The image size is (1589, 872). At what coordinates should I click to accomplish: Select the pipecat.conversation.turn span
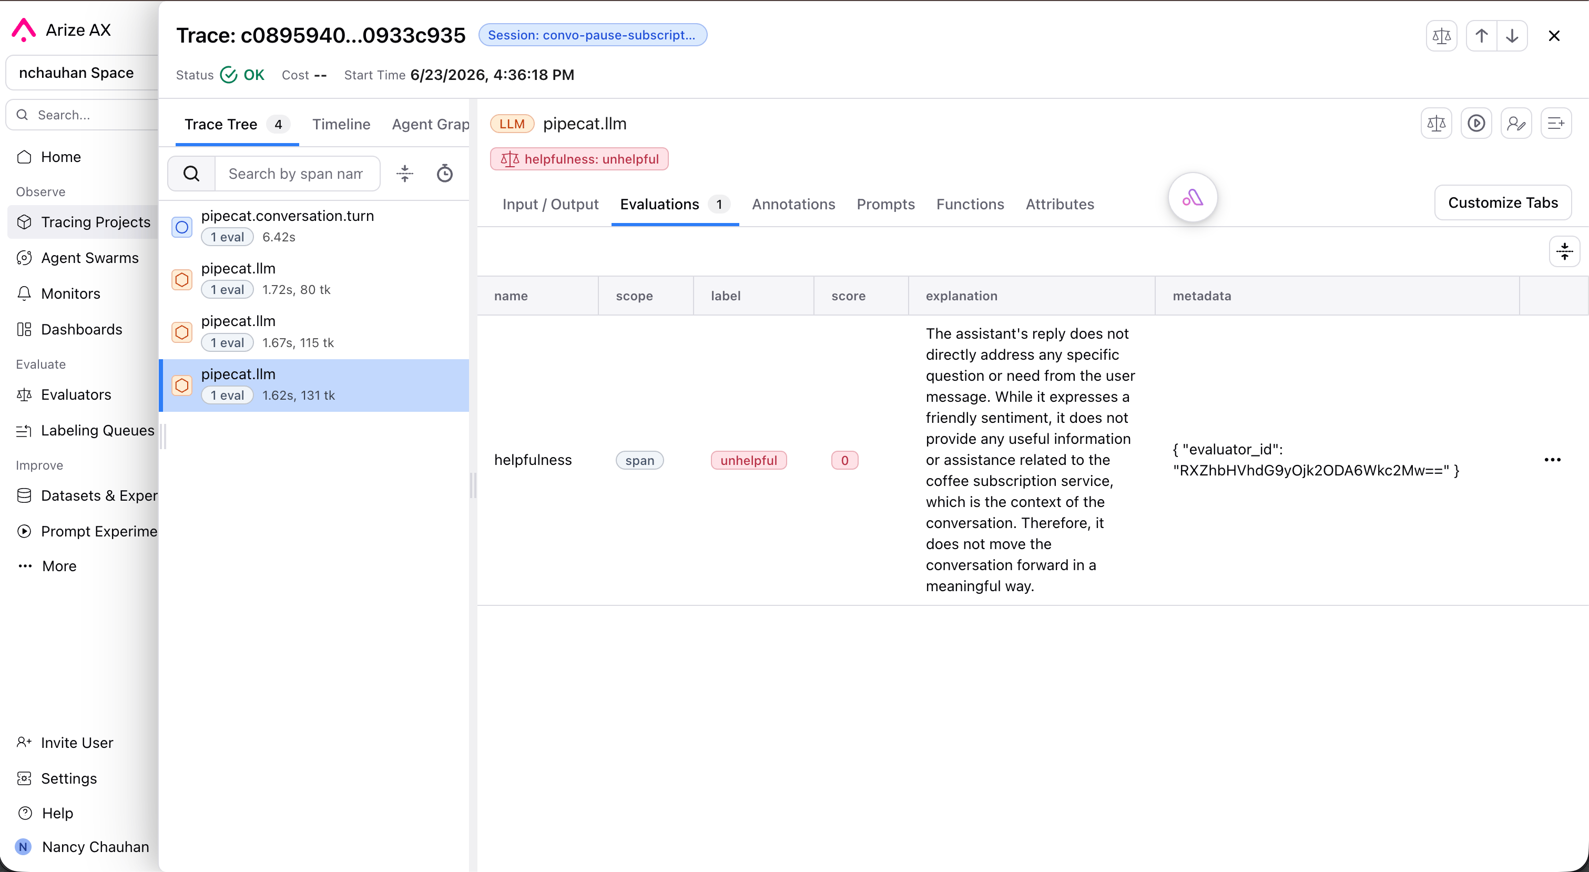click(x=314, y=227)
